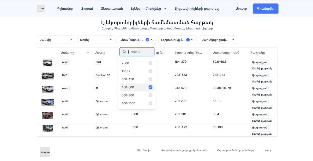Image resolution: width=313 pixels, height=161 pixels.
Task: Click the 288-422 power value
Action: (x=181, y=127)
